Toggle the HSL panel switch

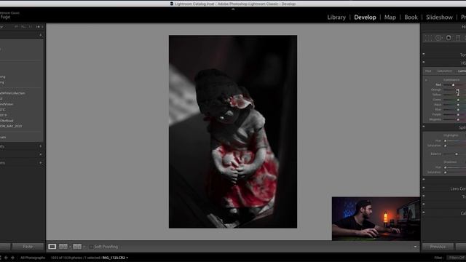tap(424, 62)
